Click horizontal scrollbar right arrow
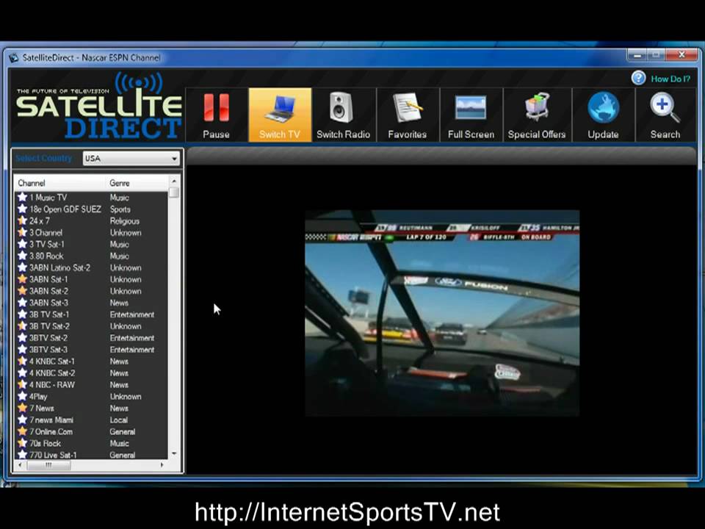This screenshot has width=705, height=529. 162,465
